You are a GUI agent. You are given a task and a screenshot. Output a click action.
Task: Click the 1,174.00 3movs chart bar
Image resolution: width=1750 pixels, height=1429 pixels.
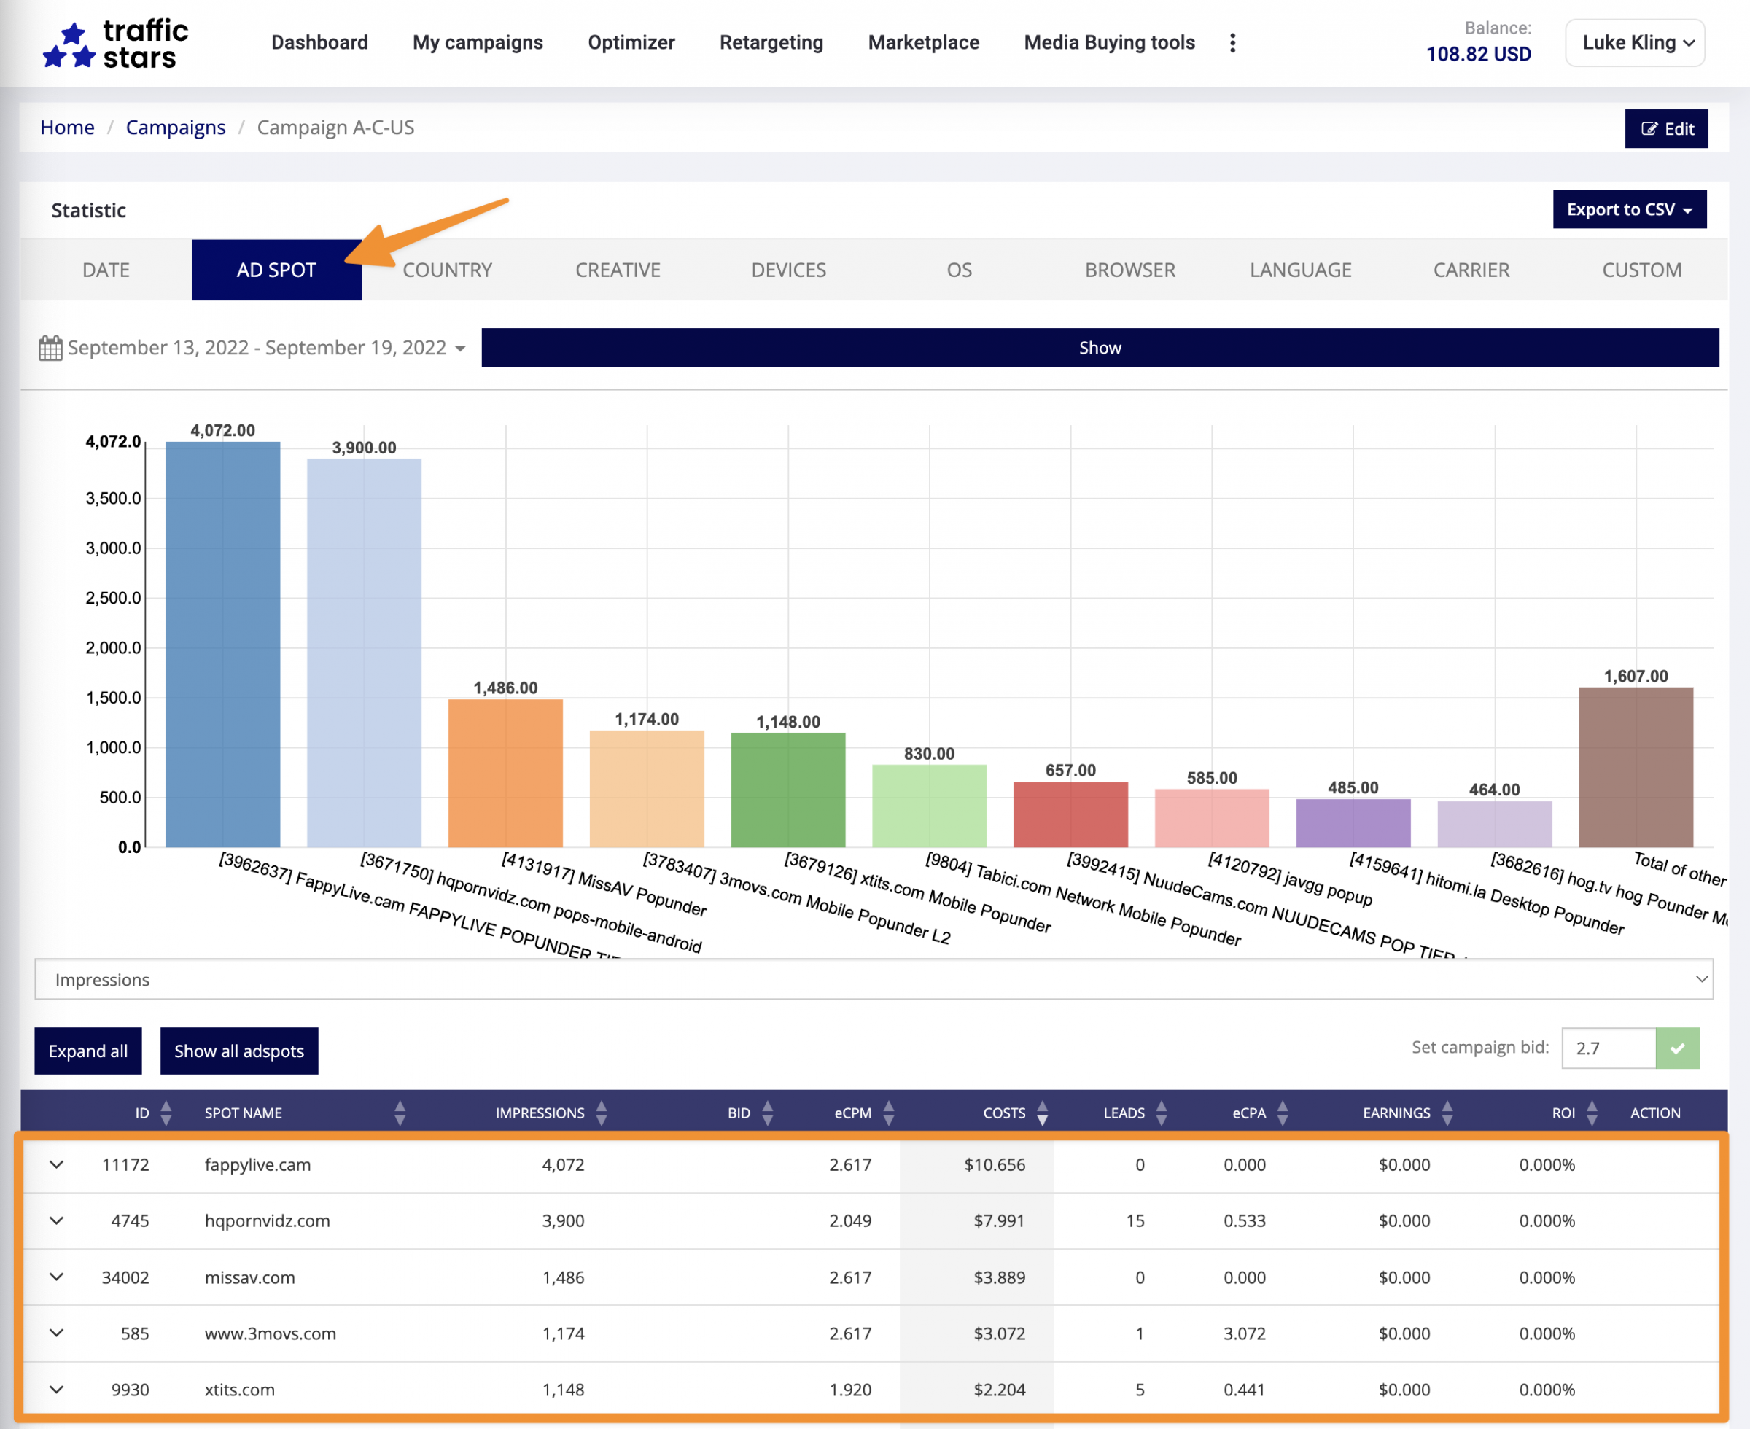[647, 789]
